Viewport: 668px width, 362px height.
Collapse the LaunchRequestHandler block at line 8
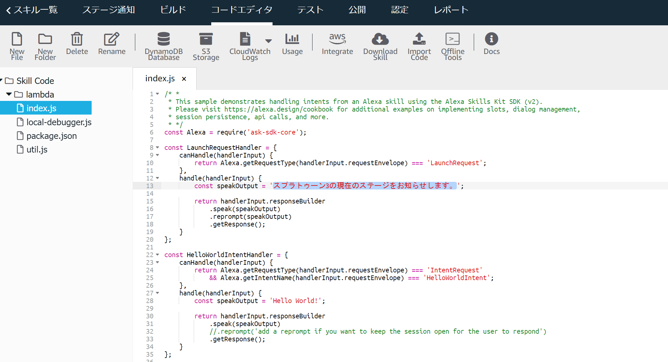(x=158, y=148)
